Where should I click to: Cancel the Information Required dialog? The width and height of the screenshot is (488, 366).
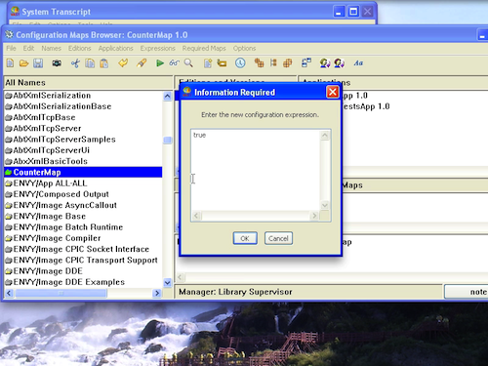[x=278, y=238]
